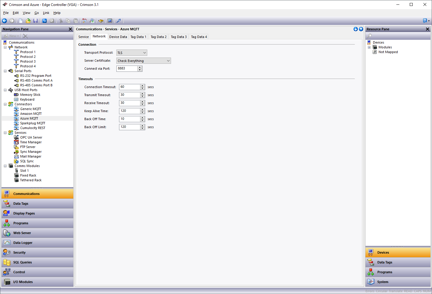Image resolution: width=432 pixels, height=294 pixels.
Task: Click the Paste clipboard icon
Action: (x=76, y=21)
